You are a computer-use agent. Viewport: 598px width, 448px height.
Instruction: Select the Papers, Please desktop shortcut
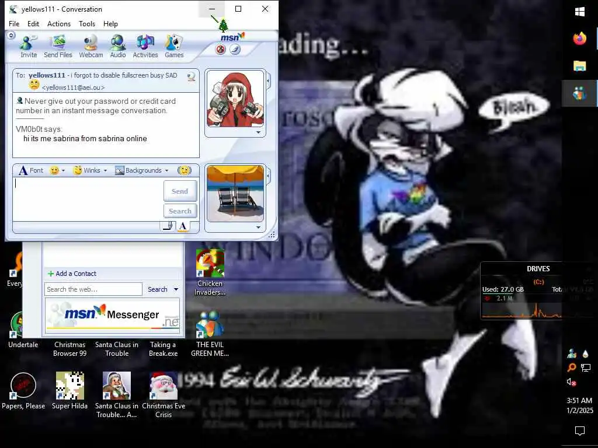pos(23,391)
